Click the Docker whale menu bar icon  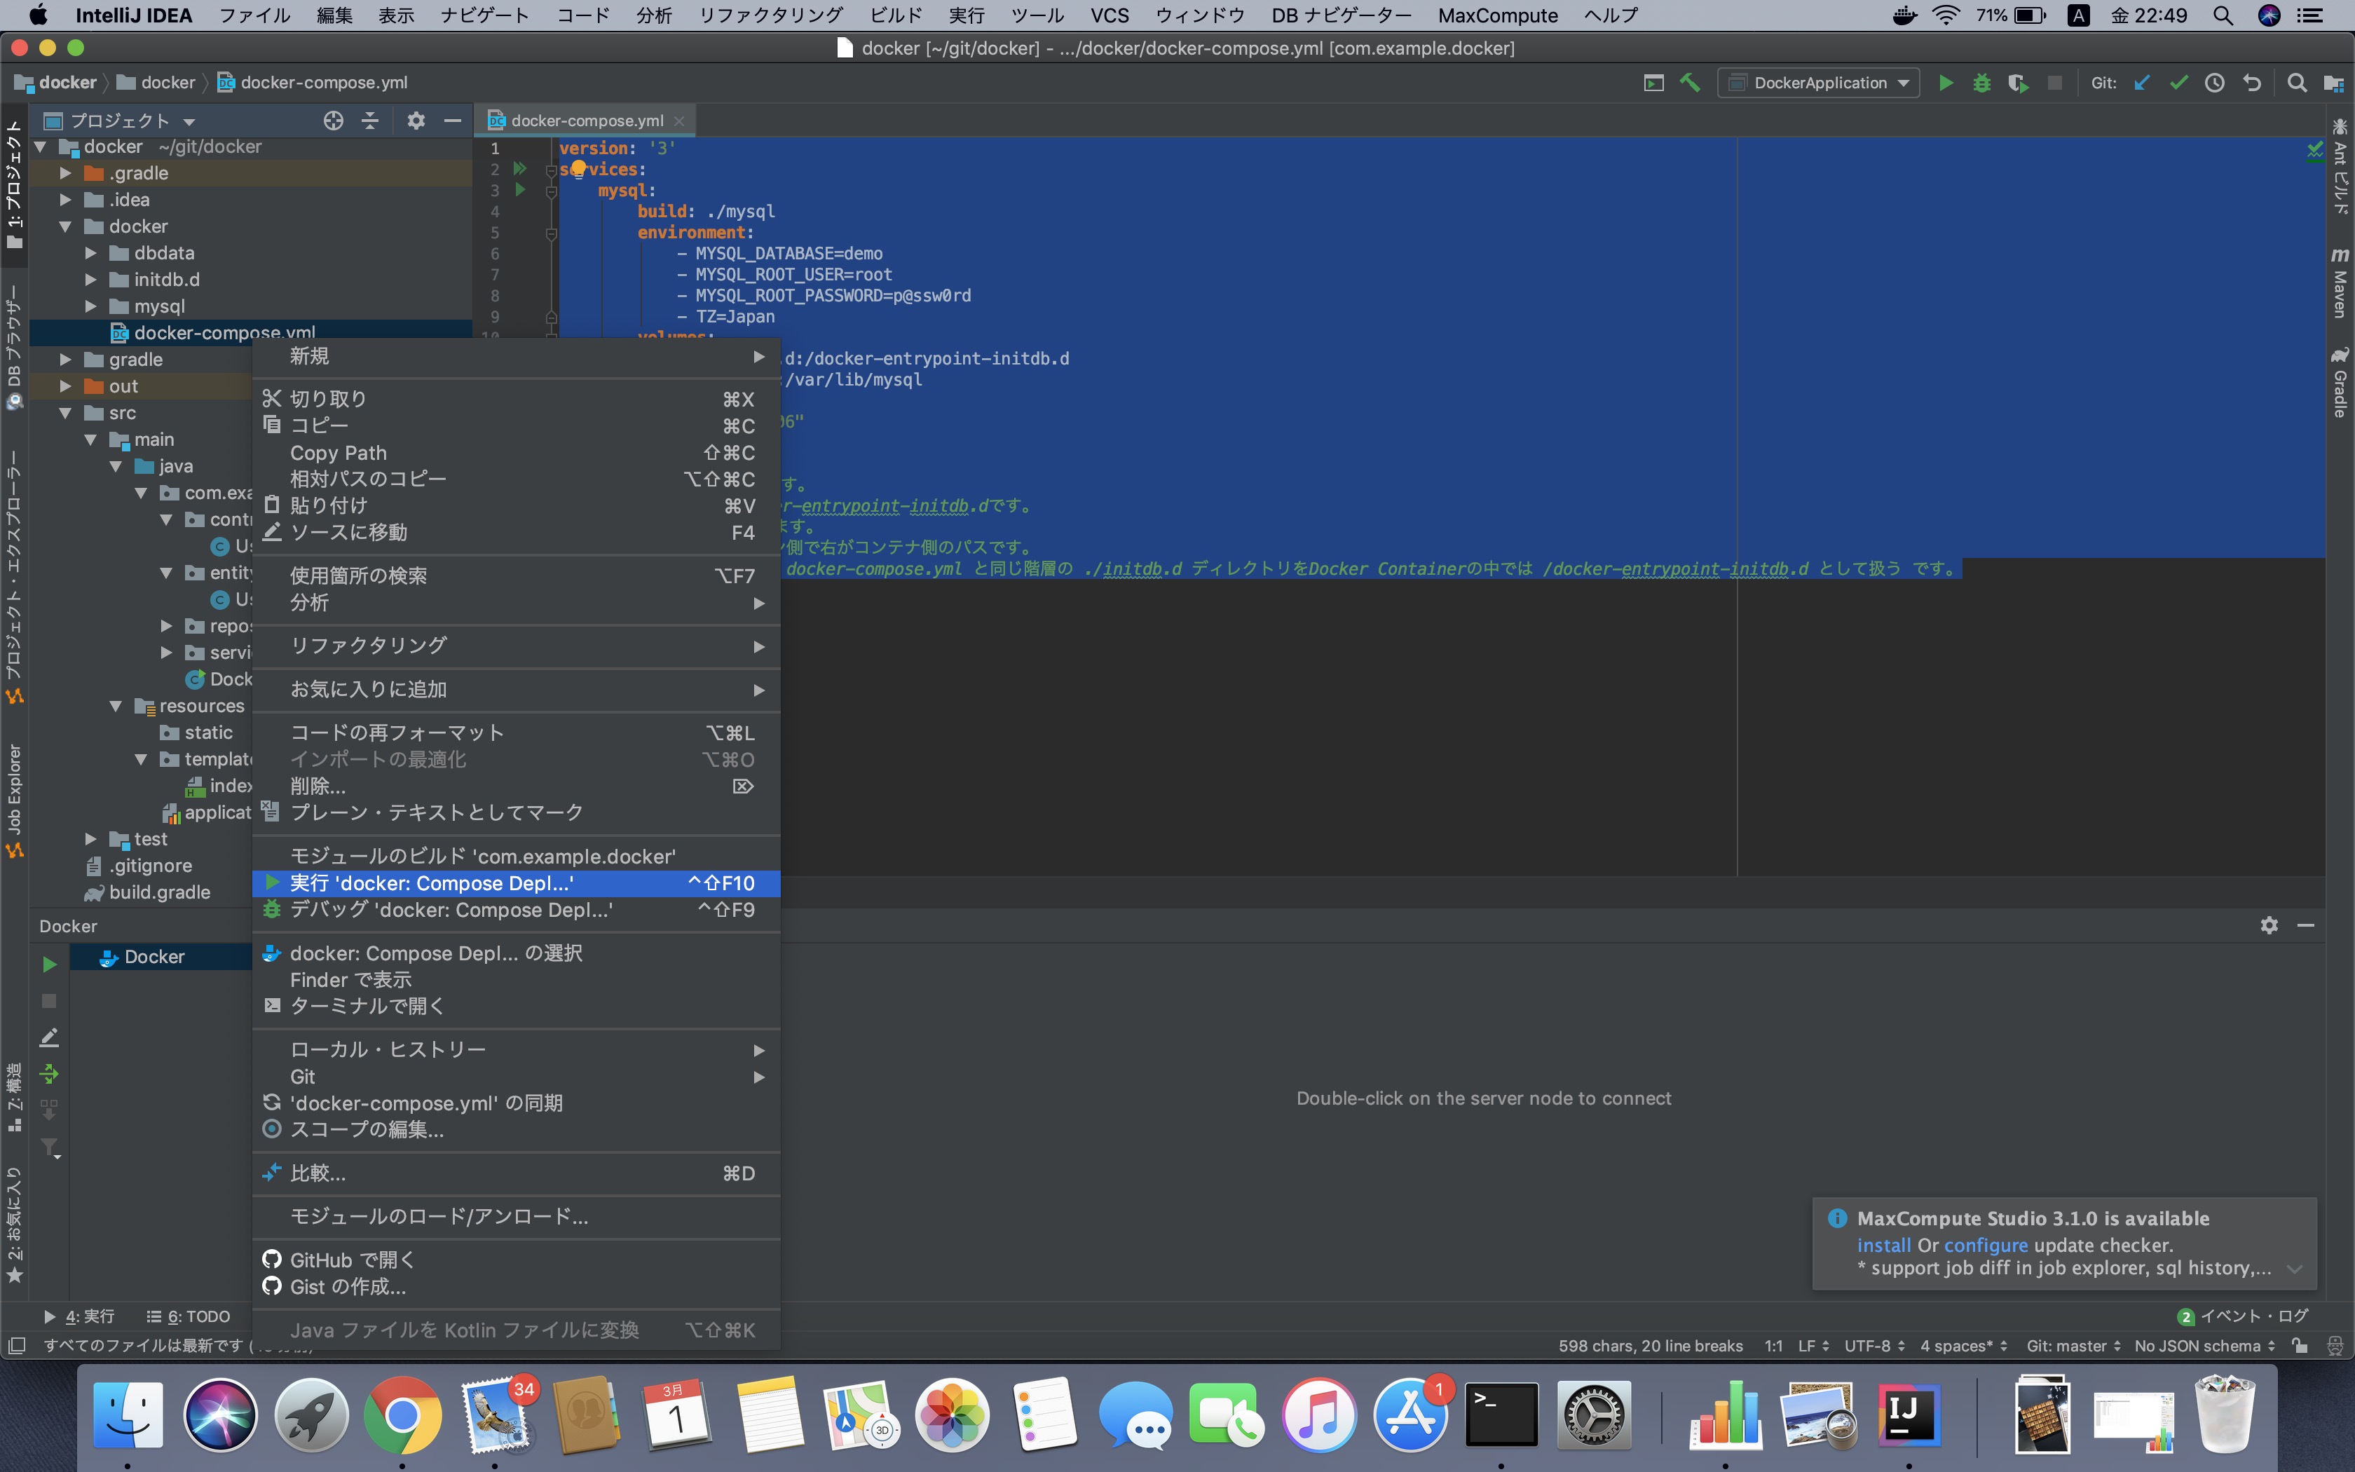[x=1904, y=15]
